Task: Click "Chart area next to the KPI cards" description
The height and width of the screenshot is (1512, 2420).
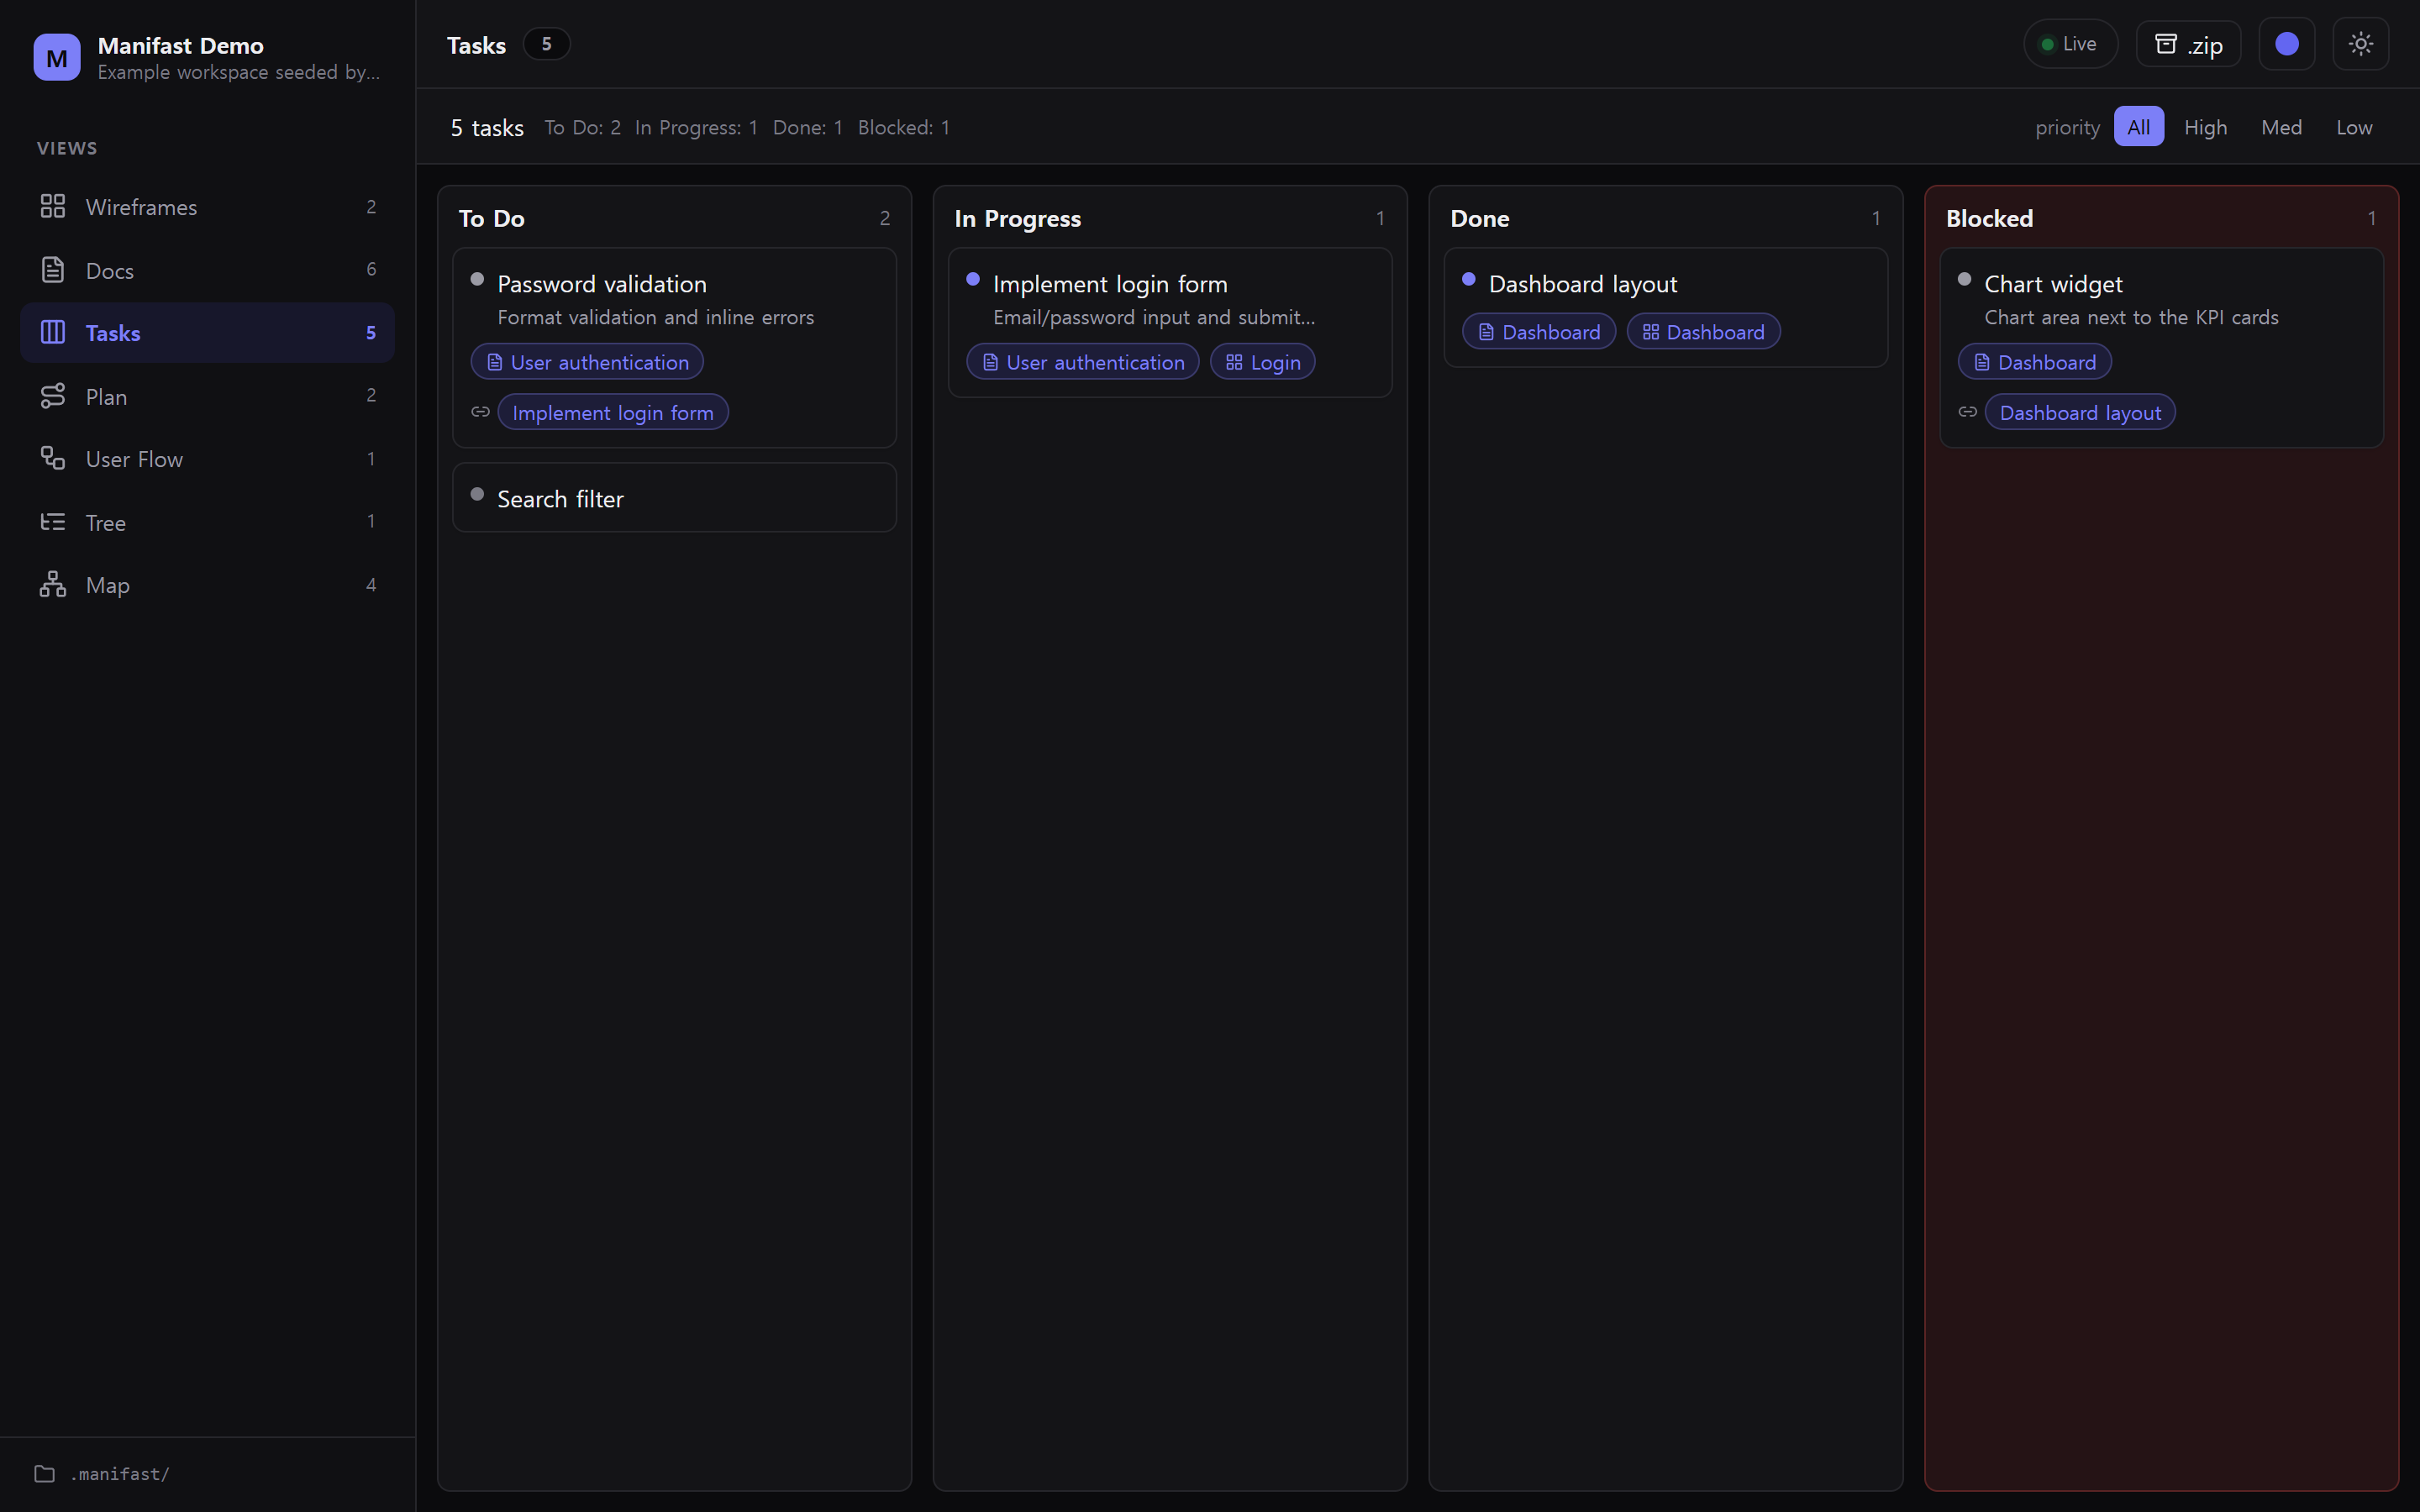Action: coord(2131,317)
